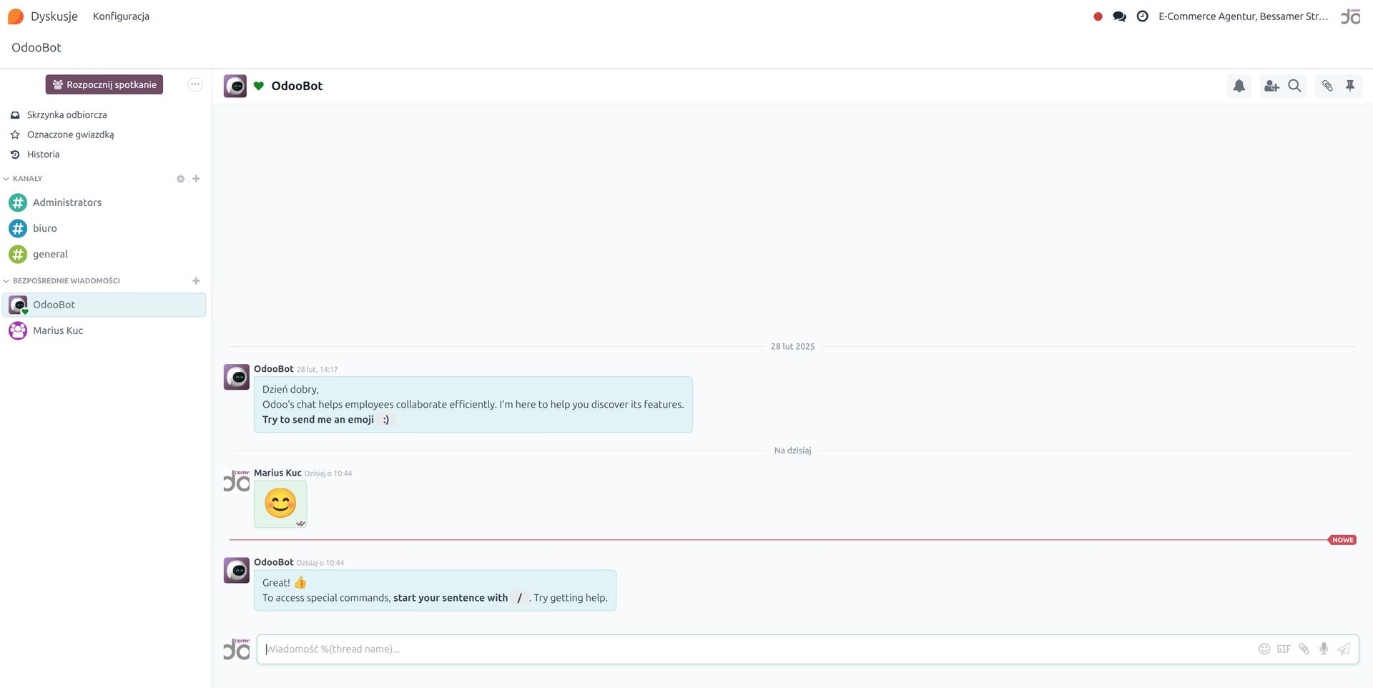Show attachments with paperclip header icon

[x=1327, y=86]
